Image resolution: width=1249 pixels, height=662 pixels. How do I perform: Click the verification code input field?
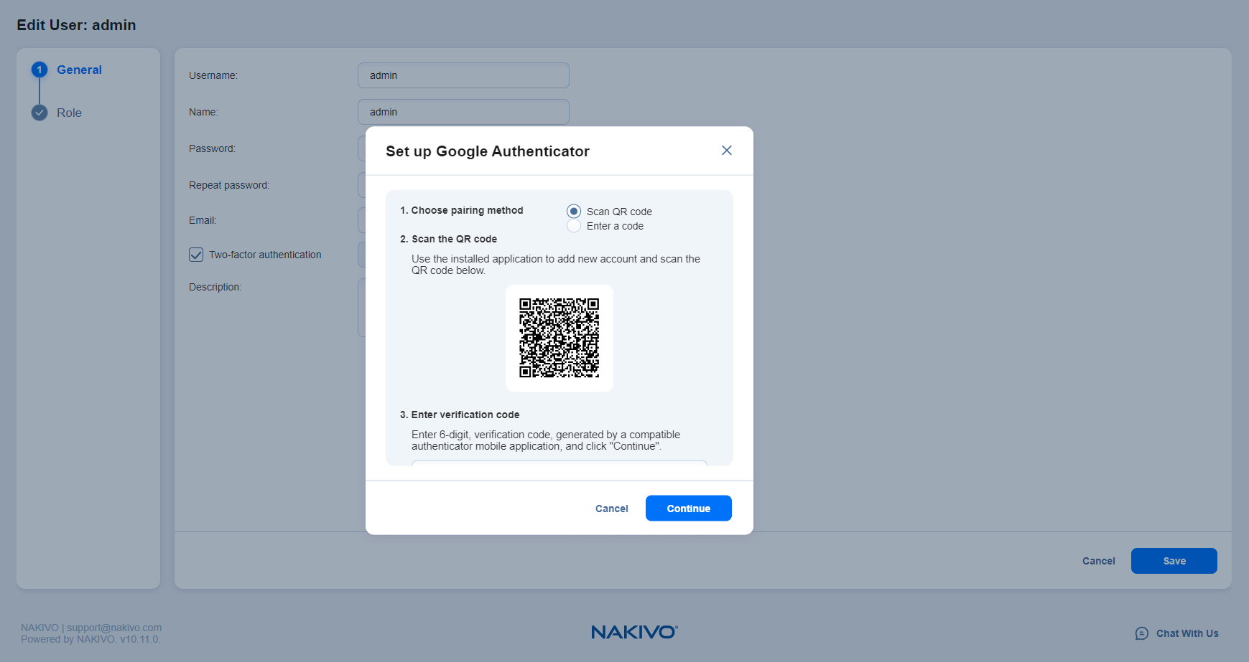[x=559, y=463]
